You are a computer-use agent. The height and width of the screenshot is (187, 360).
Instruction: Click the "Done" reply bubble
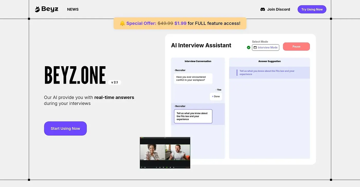216,96
